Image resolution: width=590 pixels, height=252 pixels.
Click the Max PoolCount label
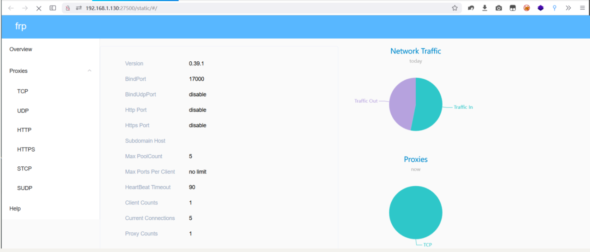pos(144,156)
